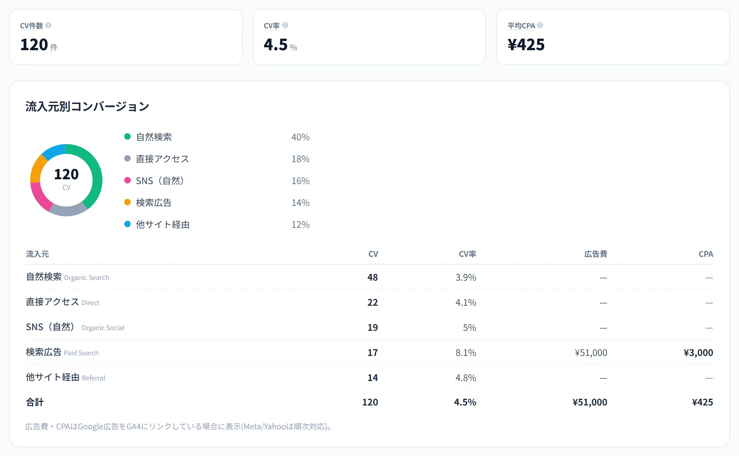The height and width of the screenshot is (456, 739).
Task: Click orange 検索広告 legend dot
Action: [127, 202]
